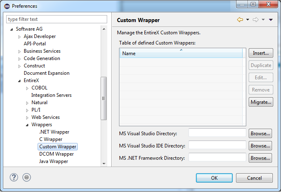Click the Duplicate button
This screenshot has width=281, height=192.
261,65
